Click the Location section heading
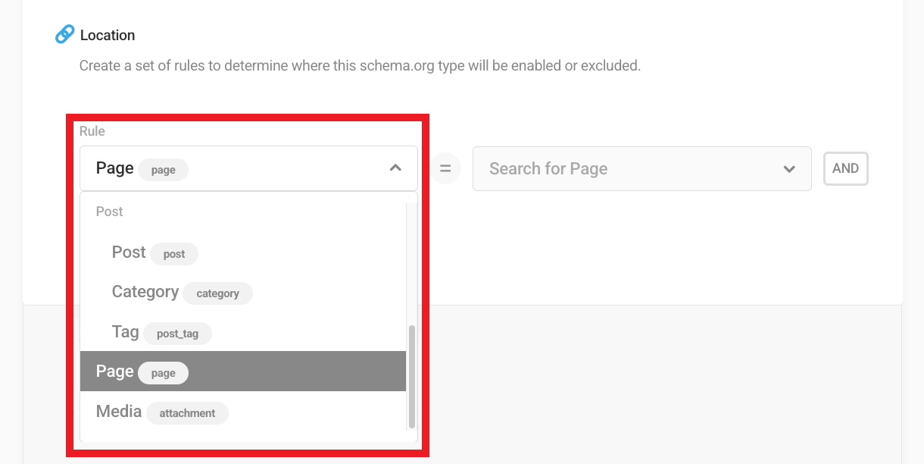924x464 pixels. 108,35
